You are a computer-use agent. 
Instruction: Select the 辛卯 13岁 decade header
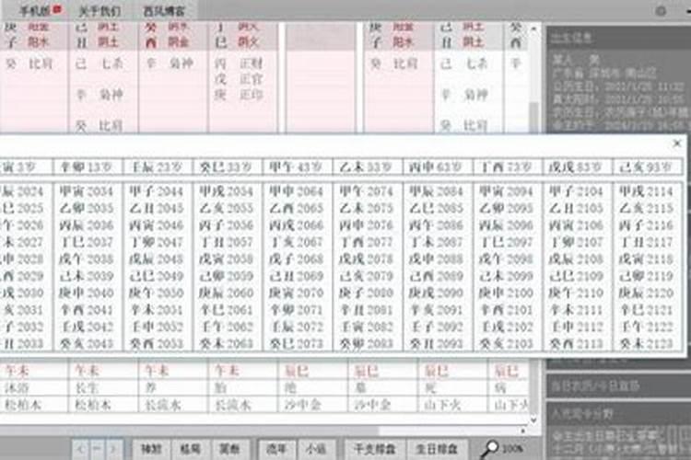coord(87,167)
